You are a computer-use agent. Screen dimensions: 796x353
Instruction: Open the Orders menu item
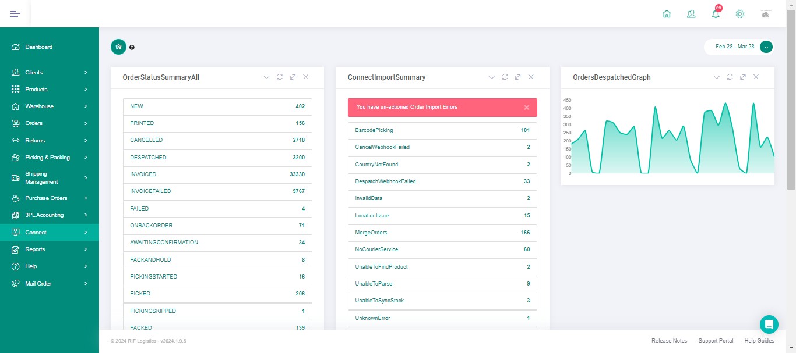50,123
